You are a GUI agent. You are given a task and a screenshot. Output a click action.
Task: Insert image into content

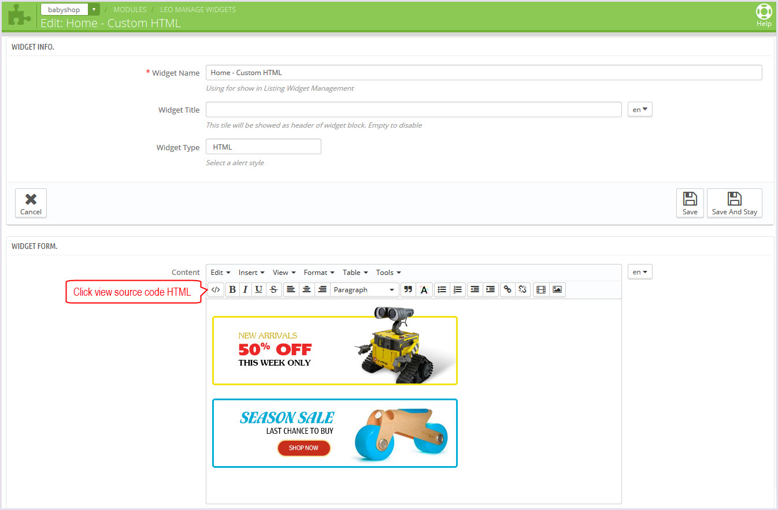point(557,289)
